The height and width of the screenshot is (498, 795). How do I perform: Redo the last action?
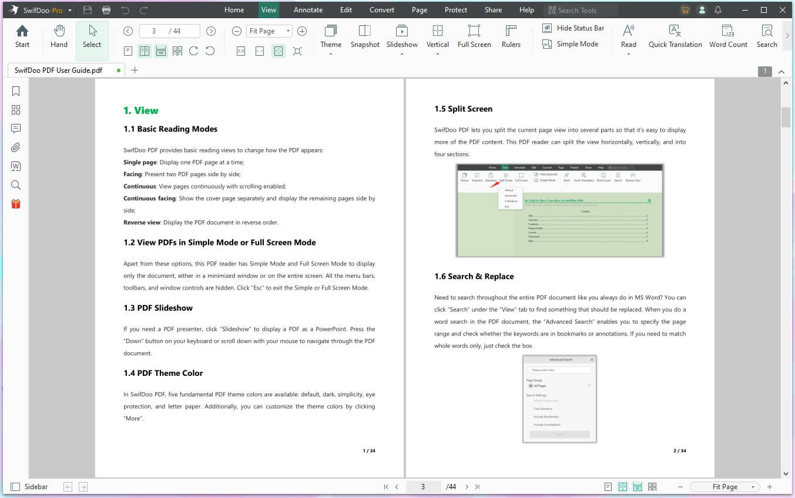pyautogui.click(x=144, y=10)
